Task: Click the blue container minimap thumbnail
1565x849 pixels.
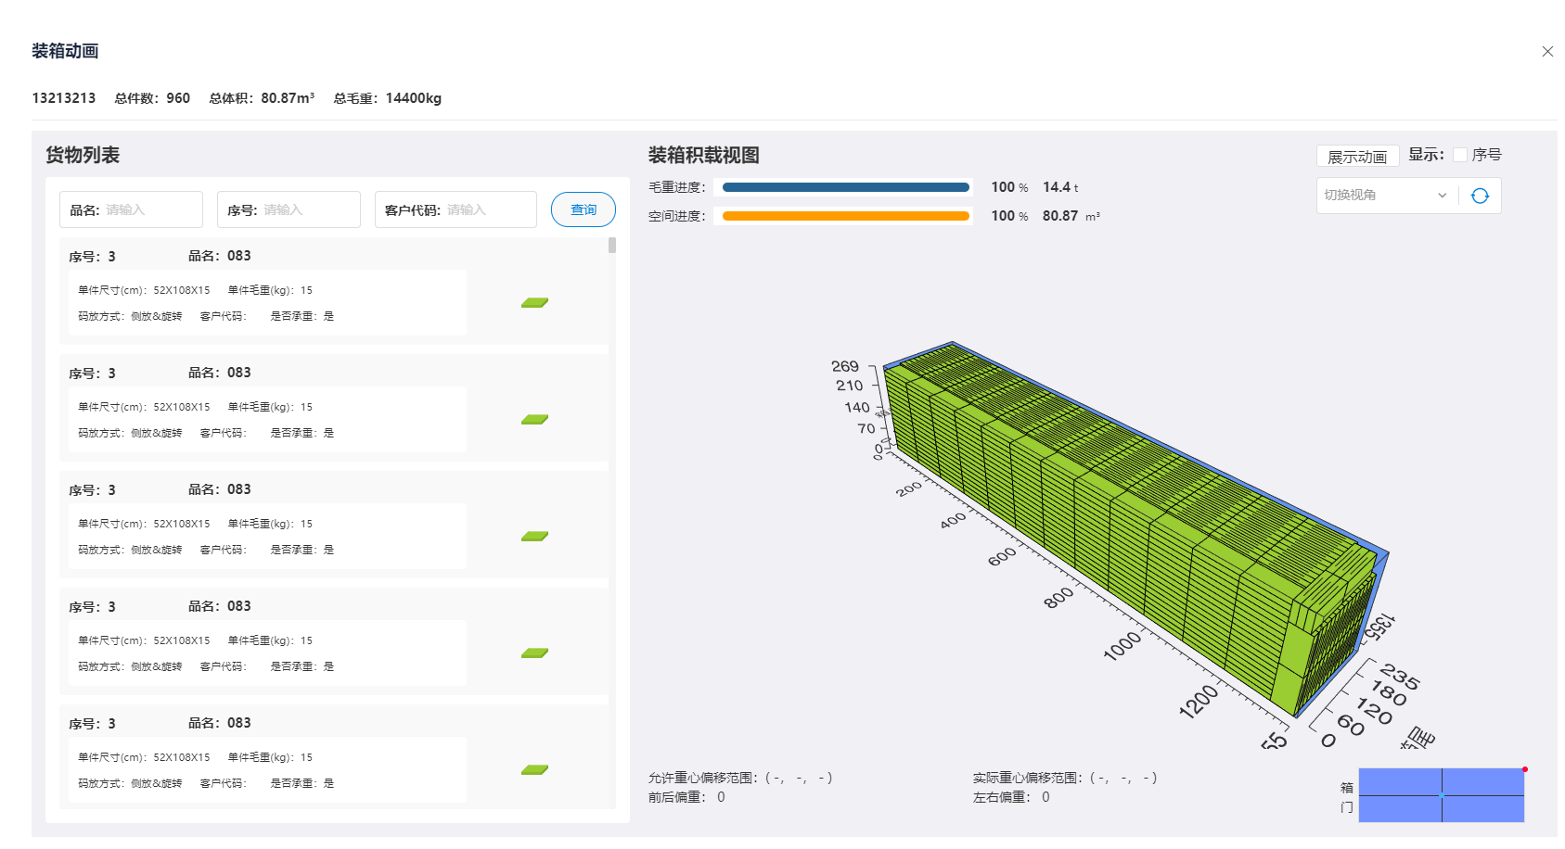Action: pyautogui.click(x=1441, y=795)
